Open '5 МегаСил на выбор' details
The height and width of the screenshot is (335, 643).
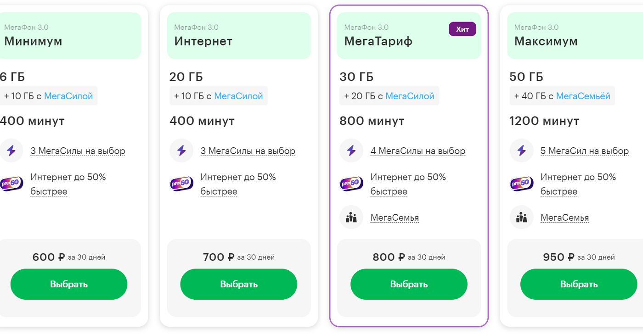click(585, 151)
